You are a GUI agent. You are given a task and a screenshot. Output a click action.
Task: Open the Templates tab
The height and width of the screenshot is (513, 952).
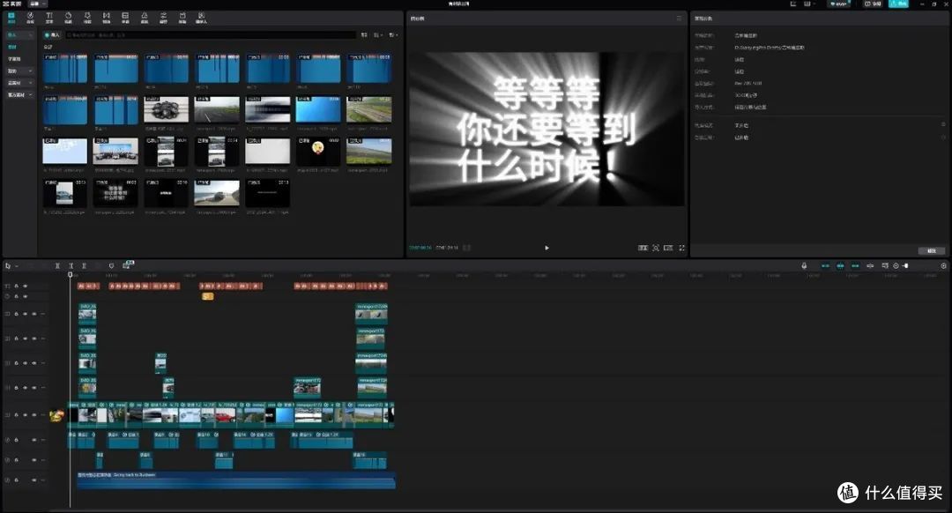pyautogui.click(x=182, y=18)
